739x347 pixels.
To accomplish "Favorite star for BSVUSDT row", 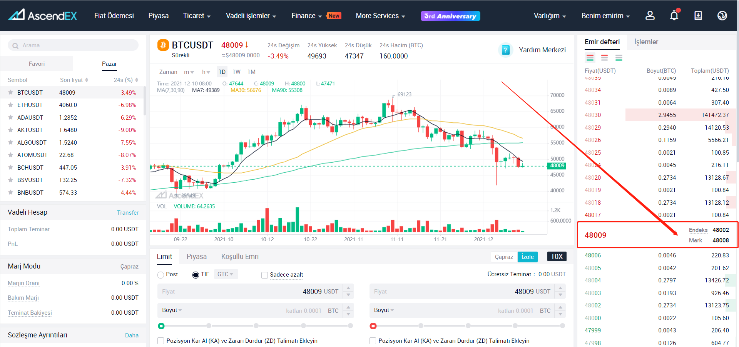I will pos(11,180).
